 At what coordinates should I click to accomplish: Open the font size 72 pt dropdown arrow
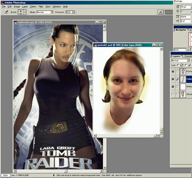click(191, 7)
